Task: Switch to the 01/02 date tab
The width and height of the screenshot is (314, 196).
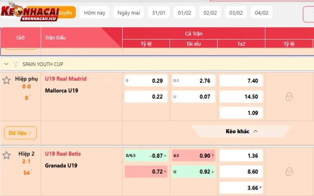Action: click(x=184, y=13)
